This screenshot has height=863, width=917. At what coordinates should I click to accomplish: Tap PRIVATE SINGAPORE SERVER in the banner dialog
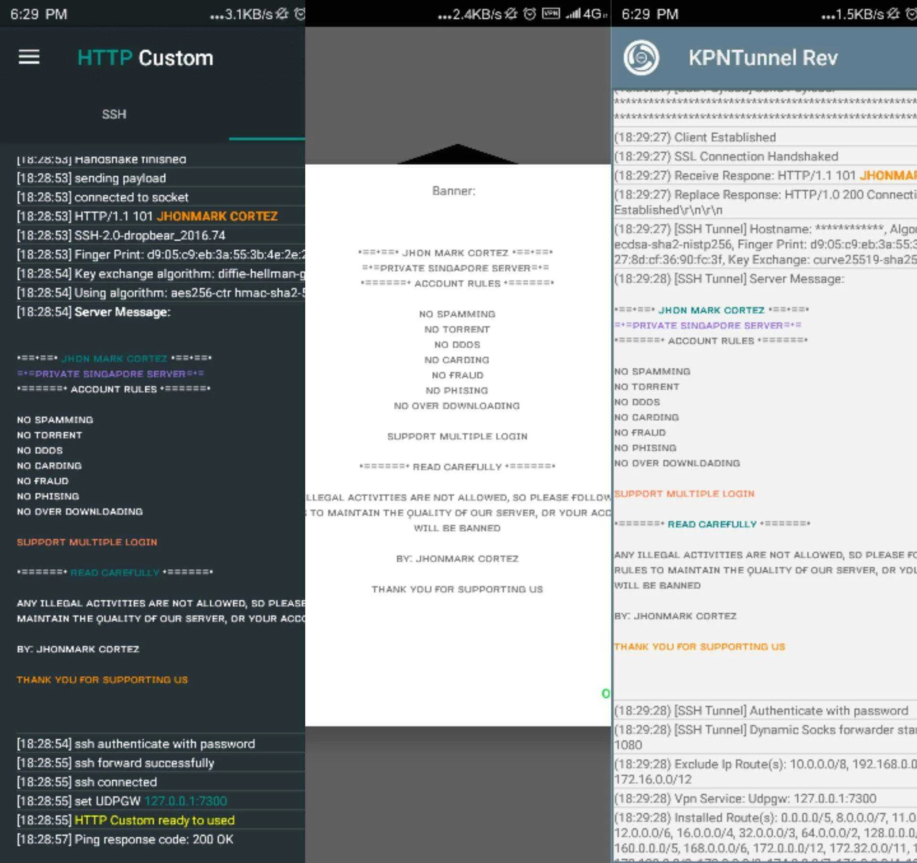tap(456, 268)
